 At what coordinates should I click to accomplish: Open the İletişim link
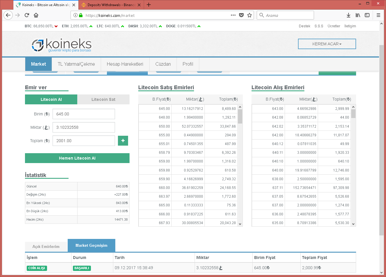coord(350,26)
